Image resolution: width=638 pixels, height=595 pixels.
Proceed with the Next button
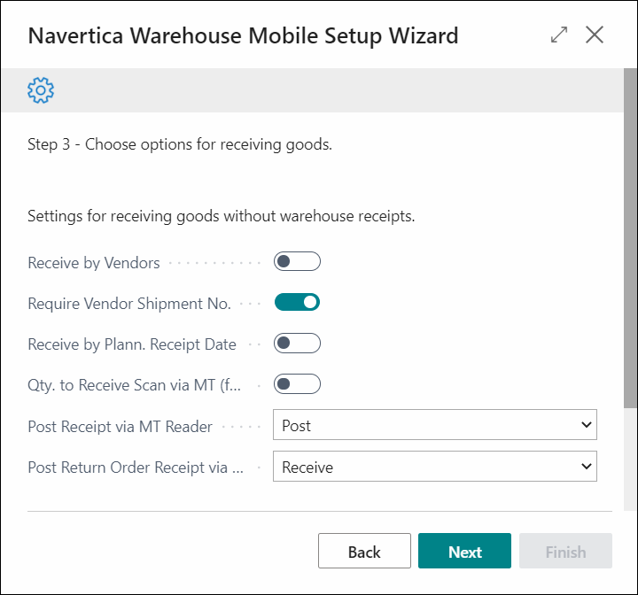point(464,551)
